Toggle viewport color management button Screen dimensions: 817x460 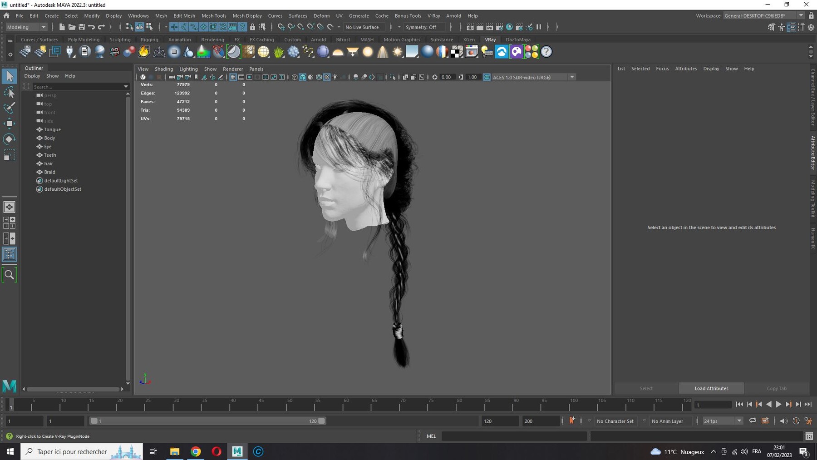[x=487, y=77]
